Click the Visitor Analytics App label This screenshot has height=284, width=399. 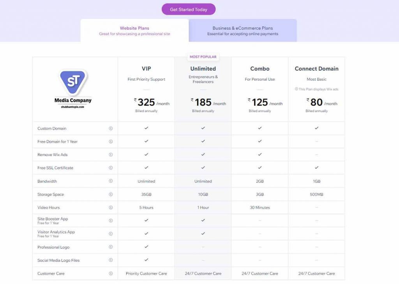[x=56, y=232]
